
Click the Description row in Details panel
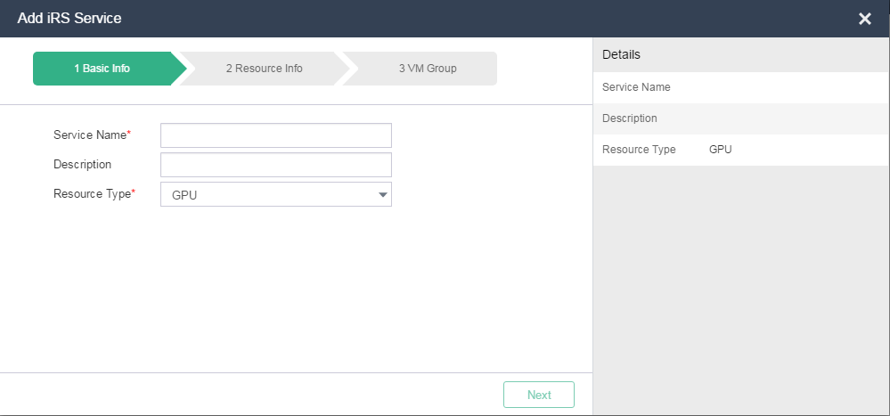pos(741,118)
